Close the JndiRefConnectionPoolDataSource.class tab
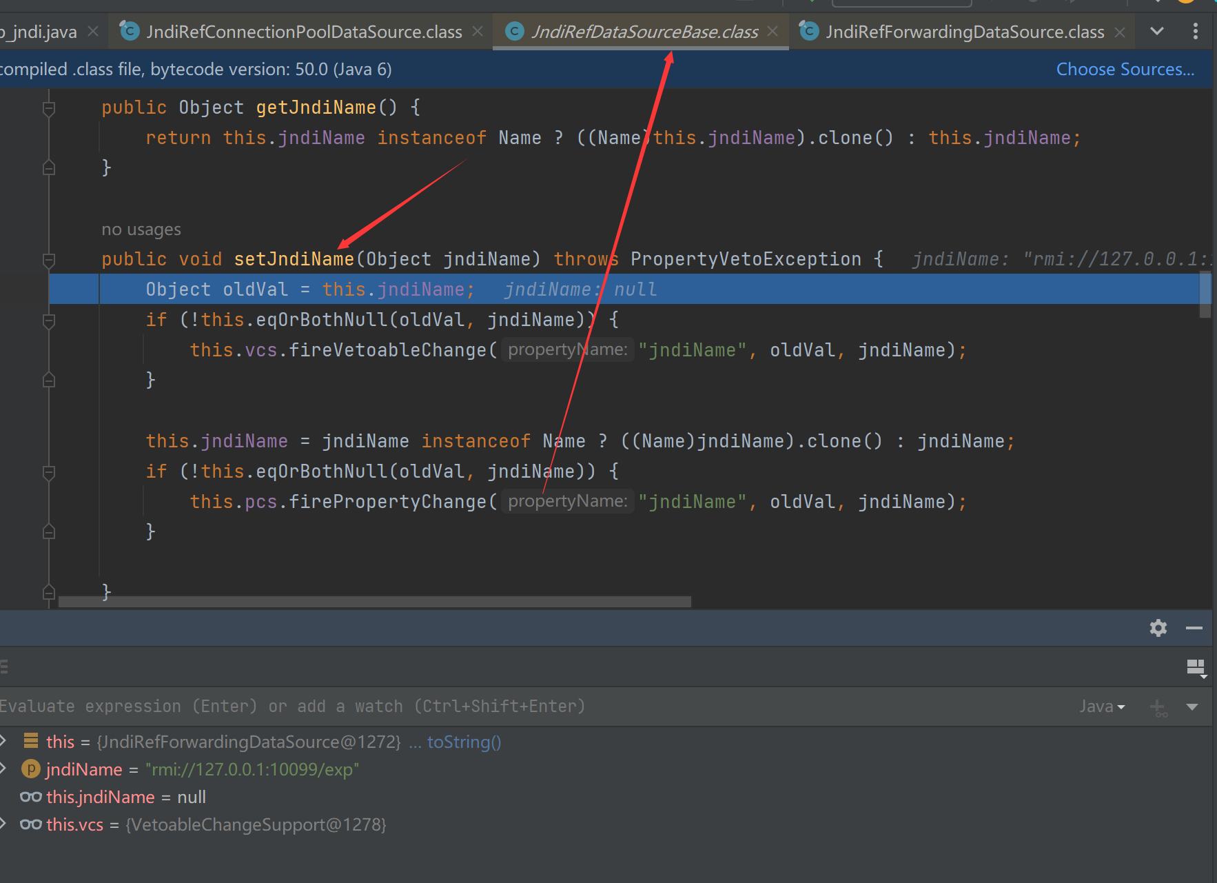This screenshot has height=883, width=1217. pyautogui.click(x=478, y=32)
